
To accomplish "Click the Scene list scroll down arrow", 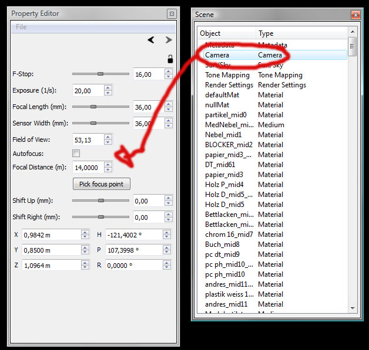I will tap(353, 307).
